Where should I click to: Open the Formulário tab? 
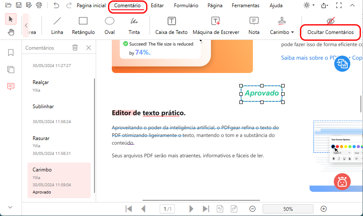pyautogui.click(x=186, y=6)
